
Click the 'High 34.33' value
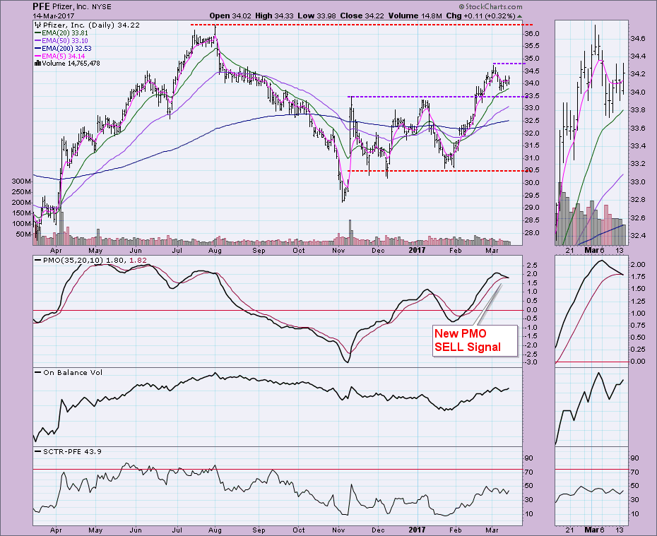274,16
